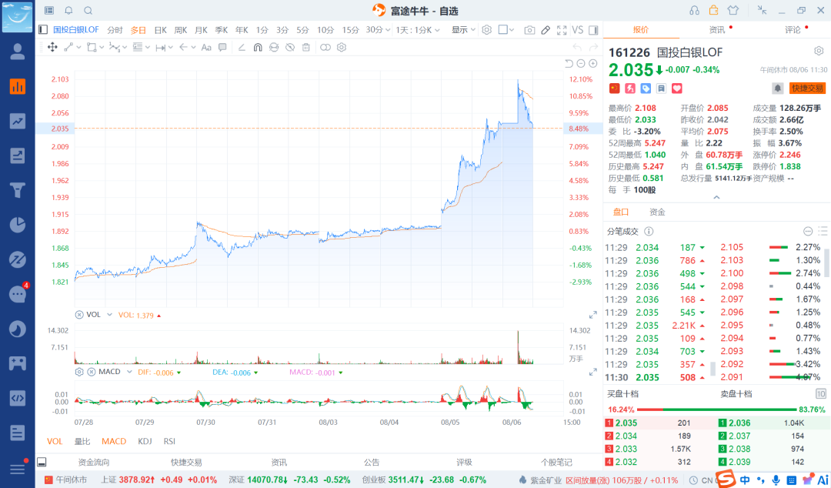Remove the VOL indicator with X
This screenshot has width=831, height=488.
tap(79, 315)
